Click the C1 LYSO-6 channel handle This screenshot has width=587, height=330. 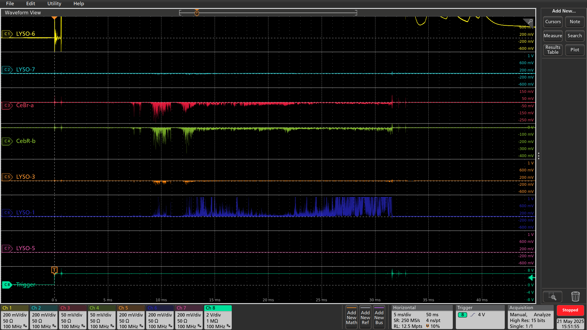7,34
